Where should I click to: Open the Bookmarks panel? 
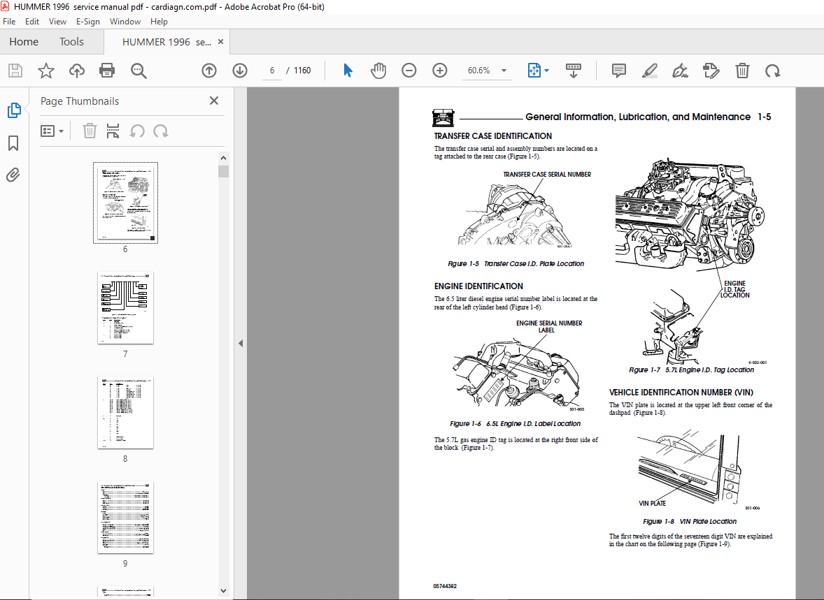(13, 142)
